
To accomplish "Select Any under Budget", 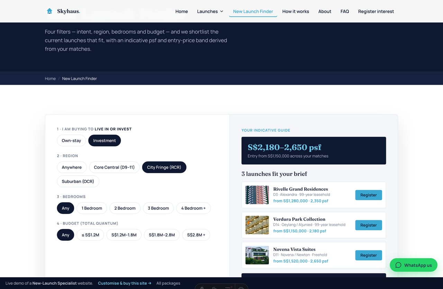I will [x=65, y=235].
